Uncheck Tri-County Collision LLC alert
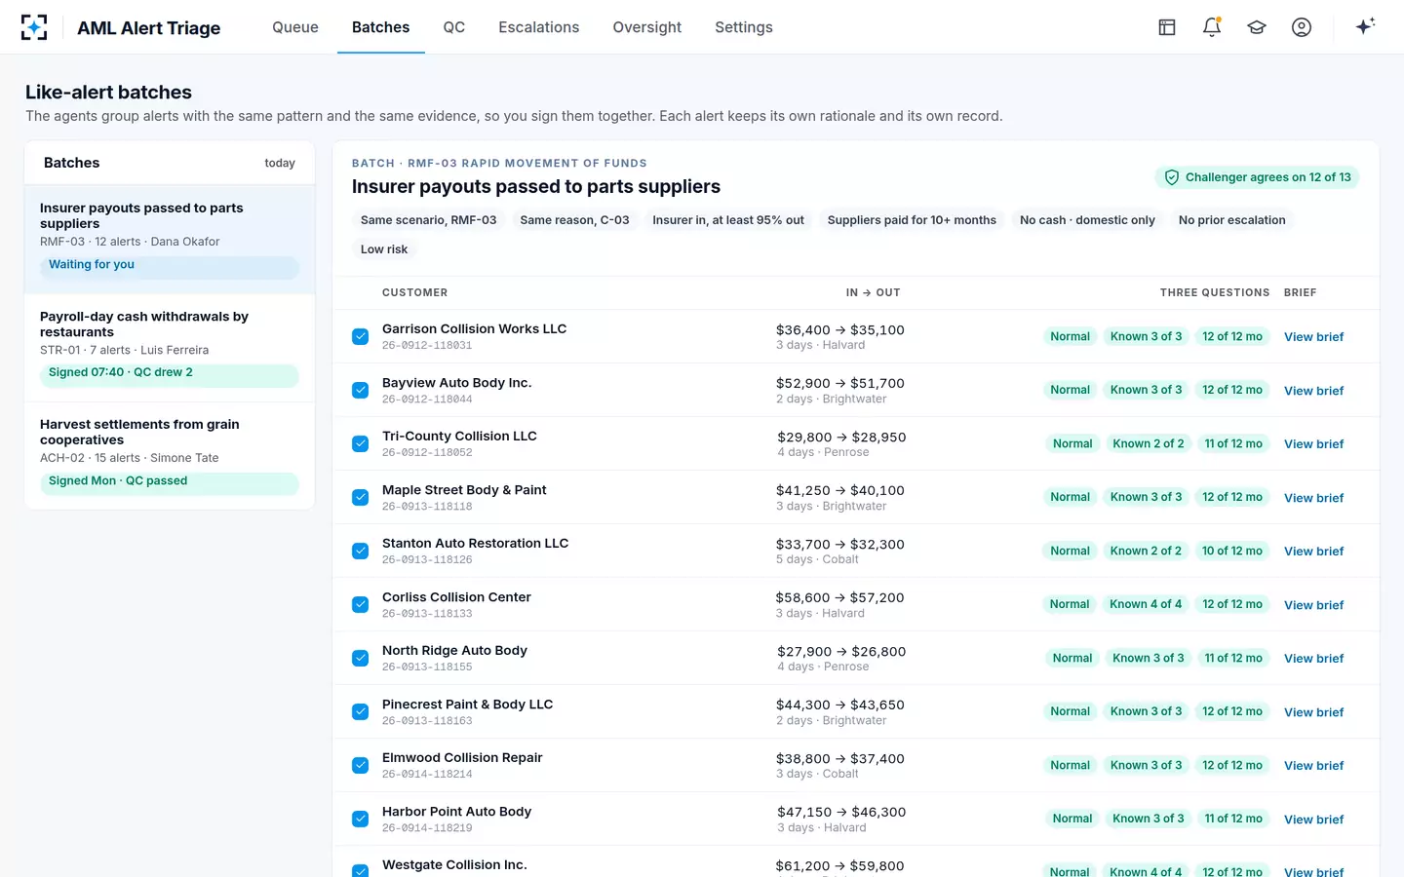 [x=361, y=443]
